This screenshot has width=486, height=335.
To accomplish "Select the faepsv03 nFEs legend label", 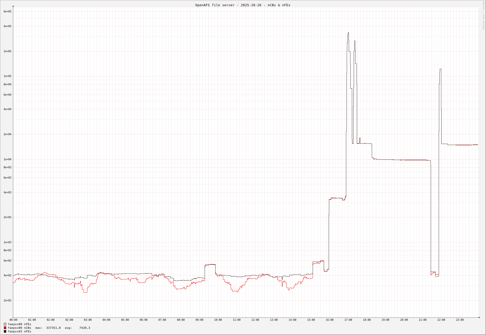I will 19,331.
